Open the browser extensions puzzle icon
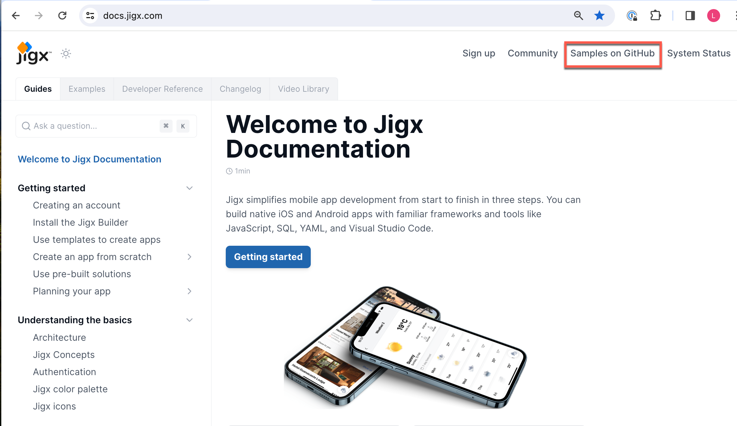737x426 pixels. coord(655,16)
